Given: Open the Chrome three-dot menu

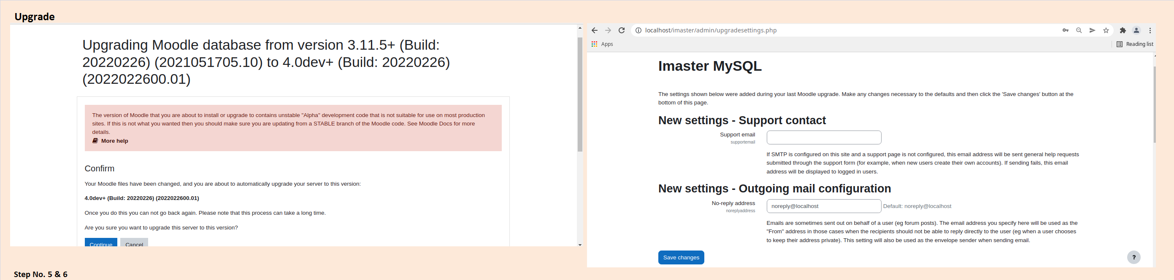Looking at the screenshot, I should [x=1150, y=30].
